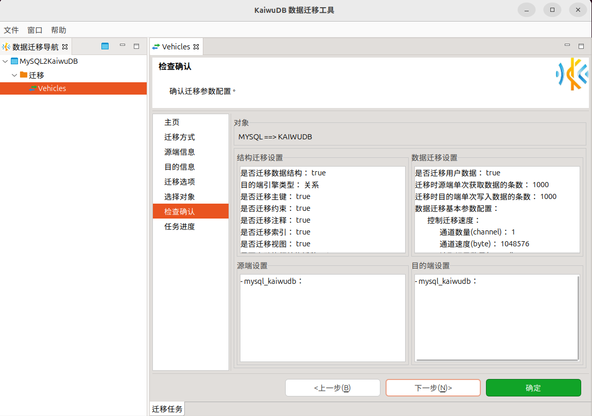Open the 帮助 menu
The width and height of the screenshot is (592, 416).
[59, 30]
